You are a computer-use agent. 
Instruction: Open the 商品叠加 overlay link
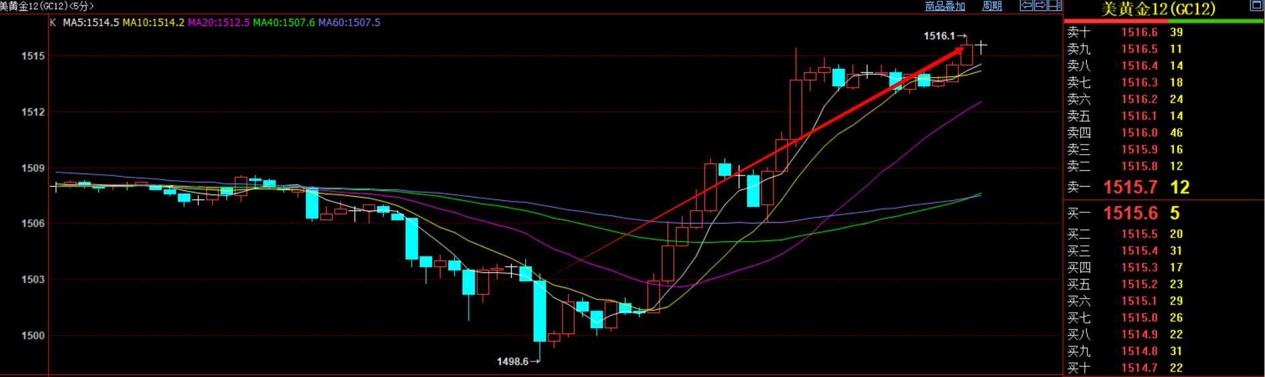coord(945,6)
